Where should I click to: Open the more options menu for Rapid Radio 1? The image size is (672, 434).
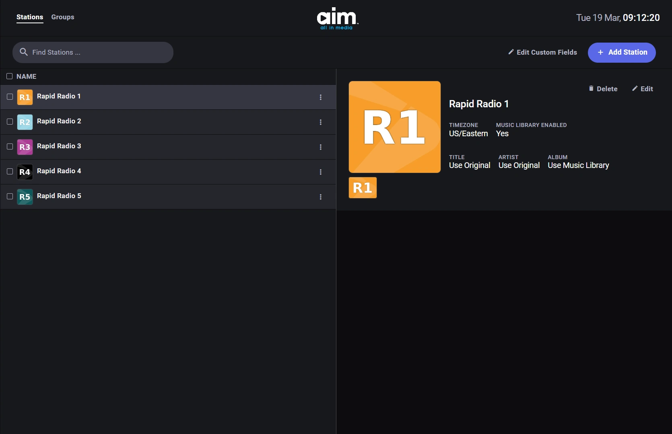click(321, 97)
